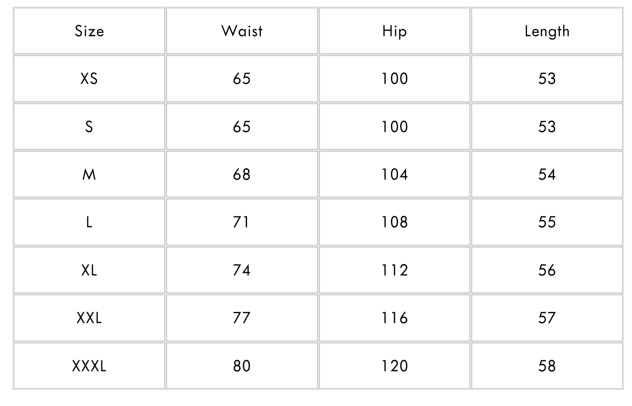Select the XL size cell

89,270
